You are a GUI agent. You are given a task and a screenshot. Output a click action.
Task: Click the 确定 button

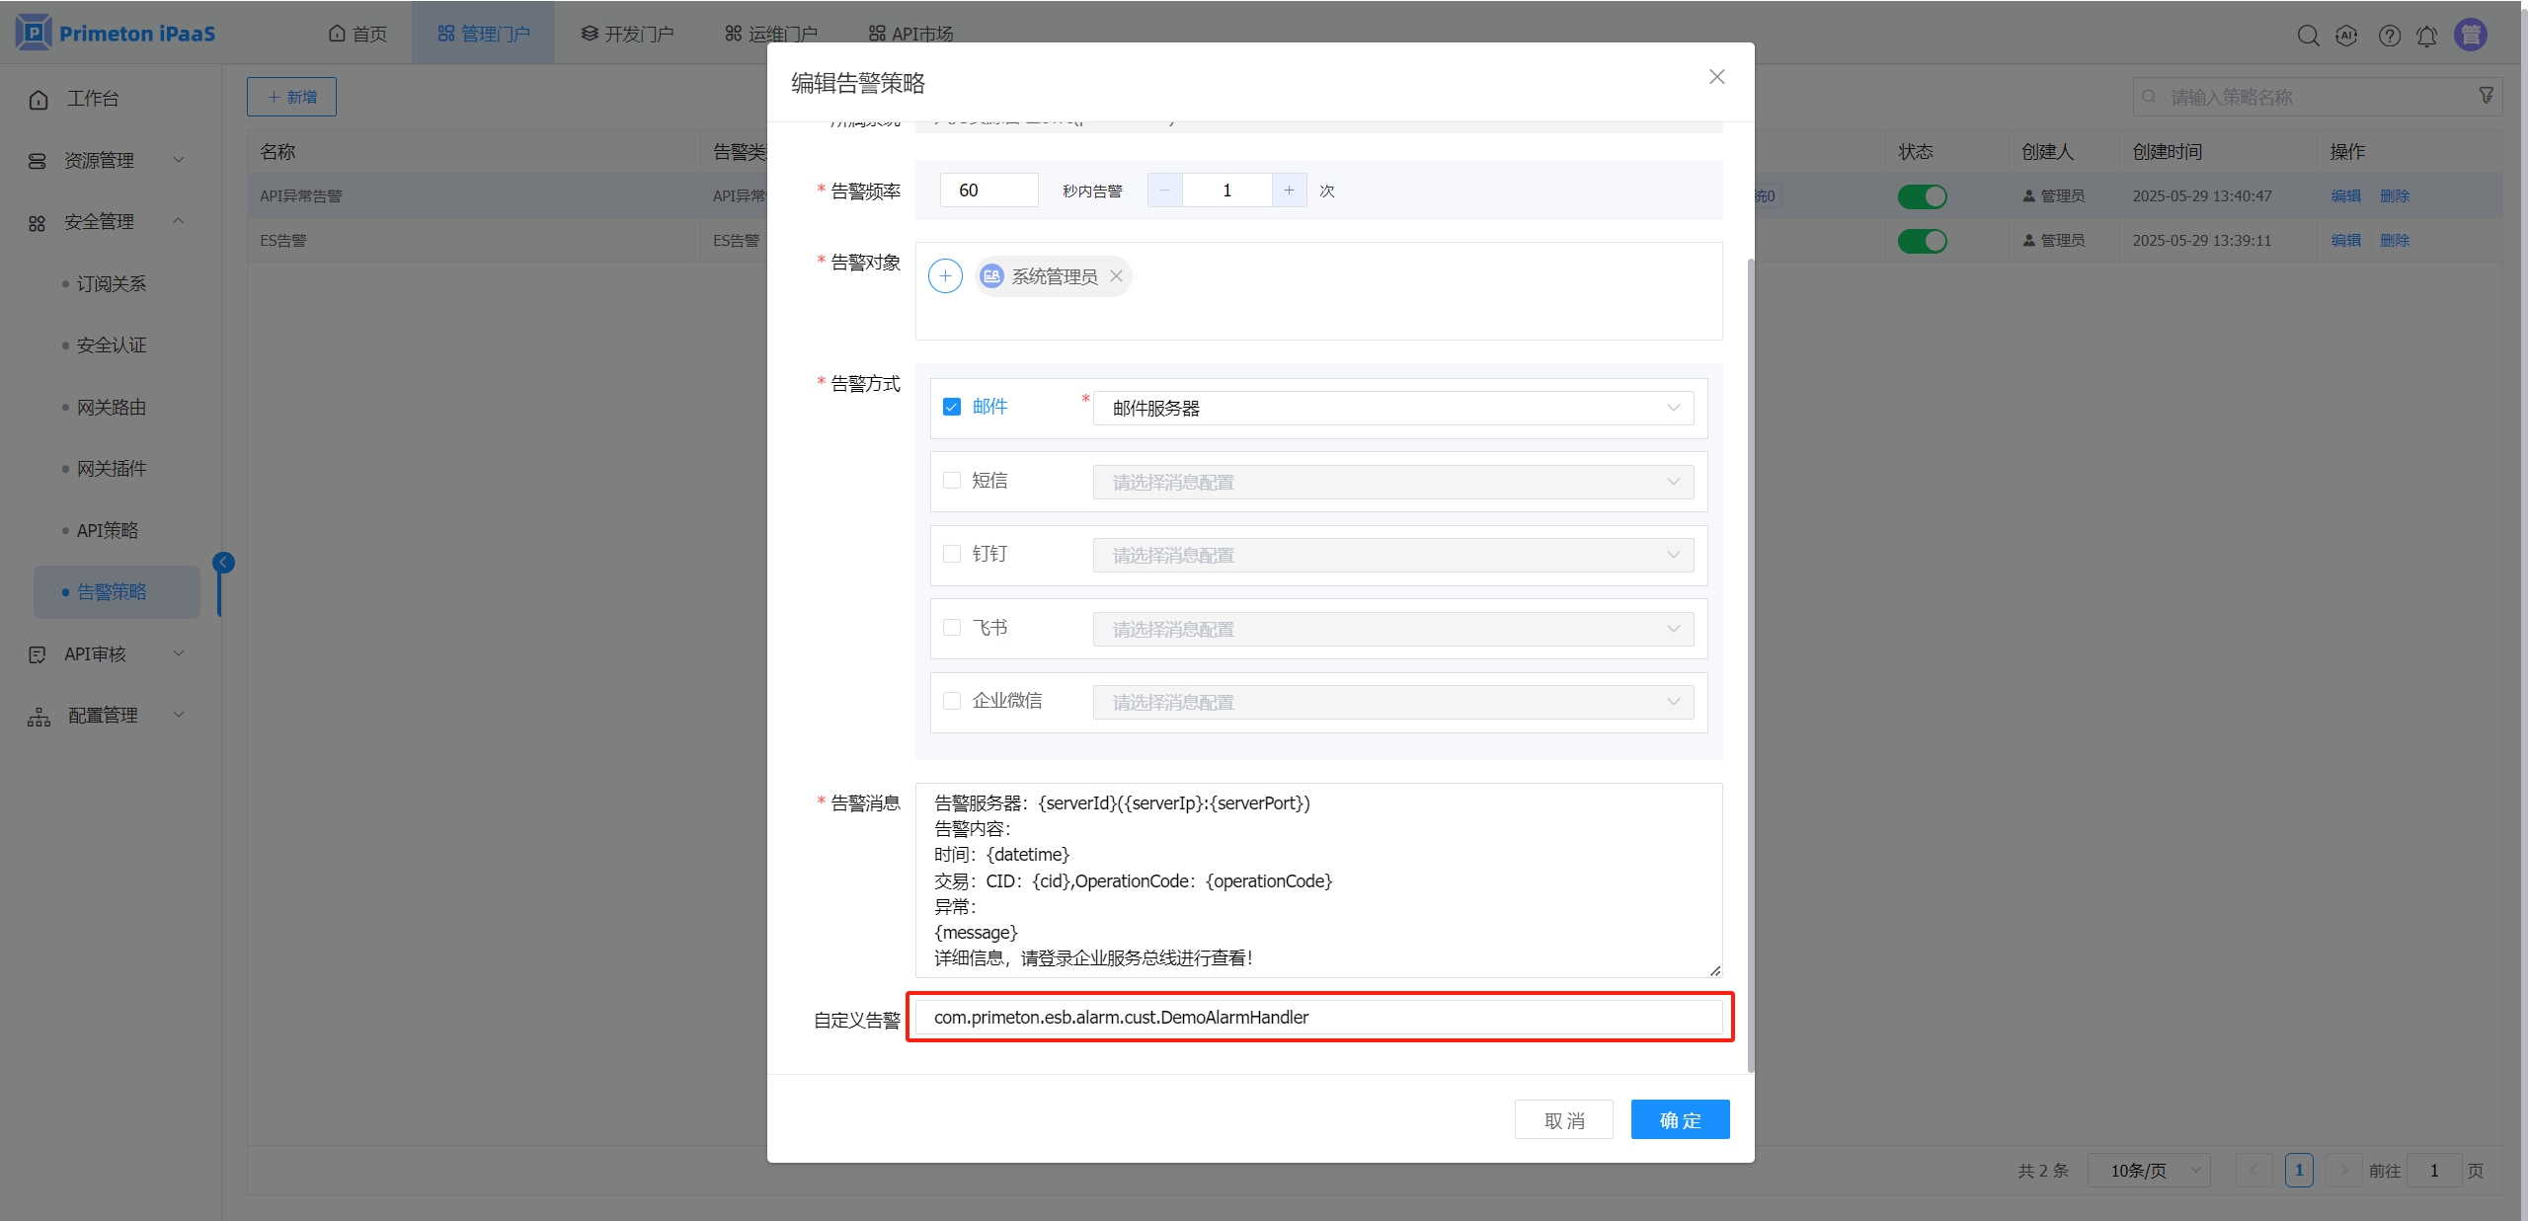click(x=1679, y=1120)
